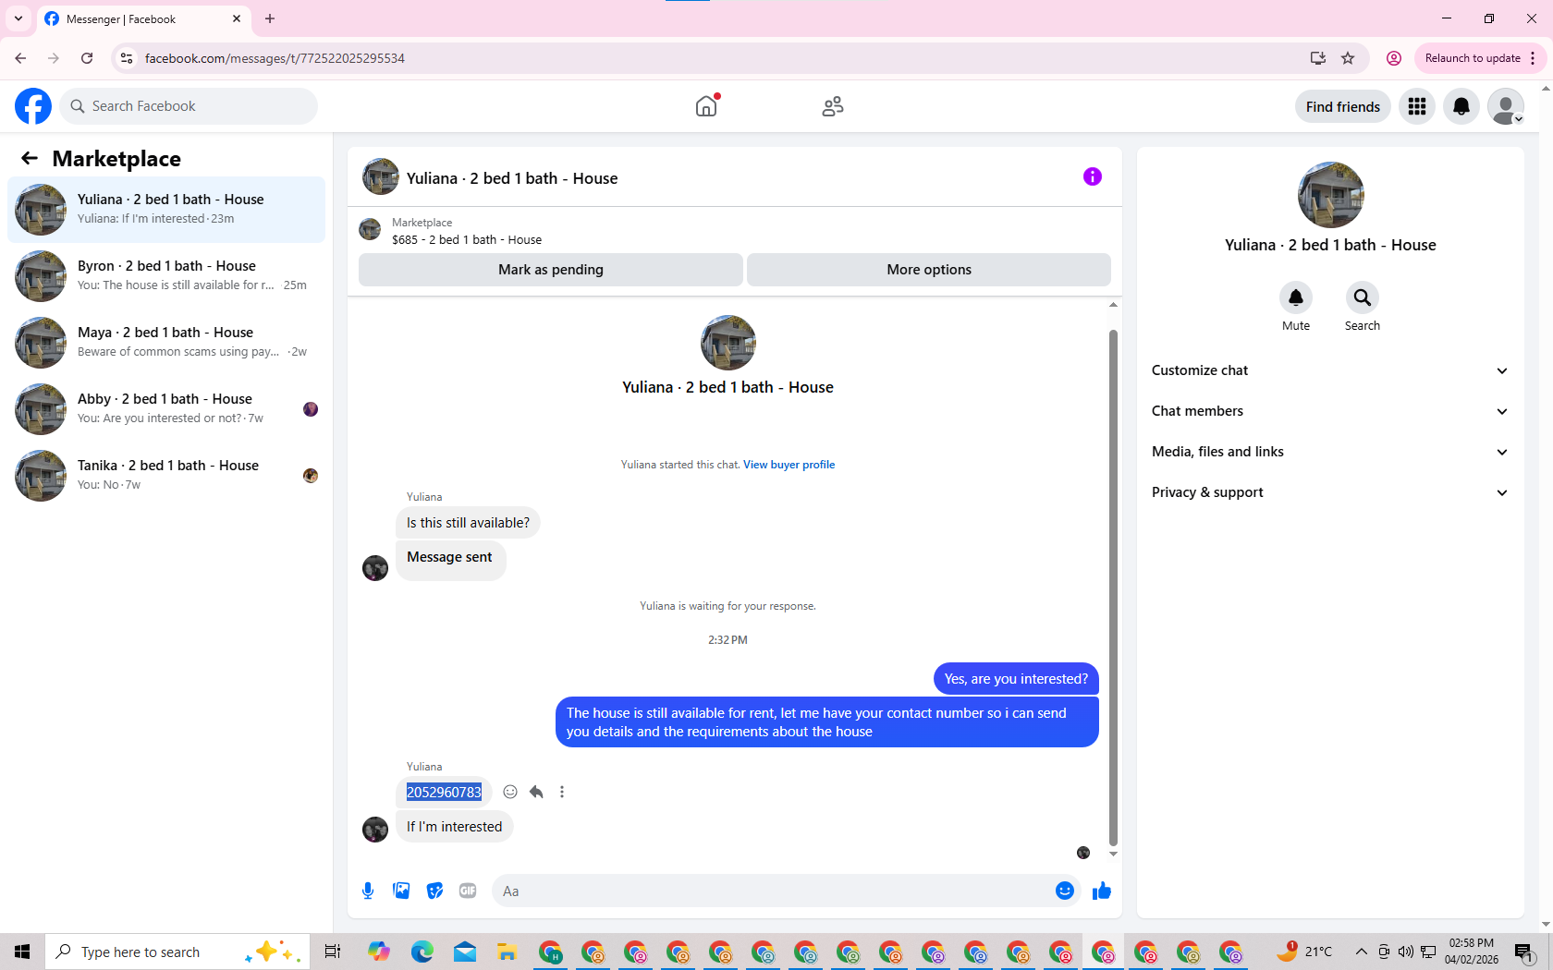Open the account profile avatar menu
The image size is (1553, 970).
pos(1506,106)
